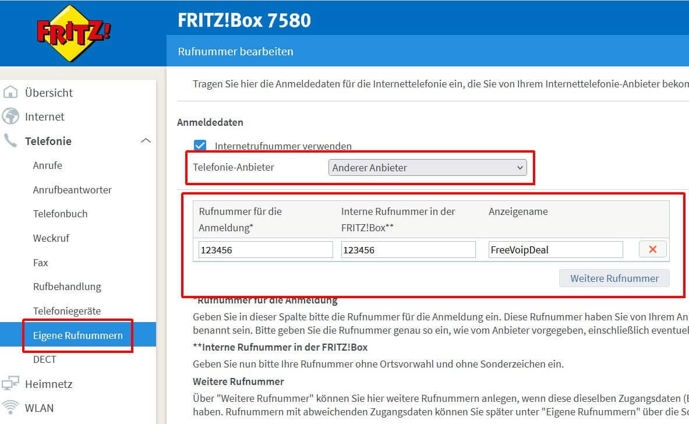Screen dimensions: 689x424
Task: Select Eigene Rufnummern submenu
Action: tap(78, 335)
